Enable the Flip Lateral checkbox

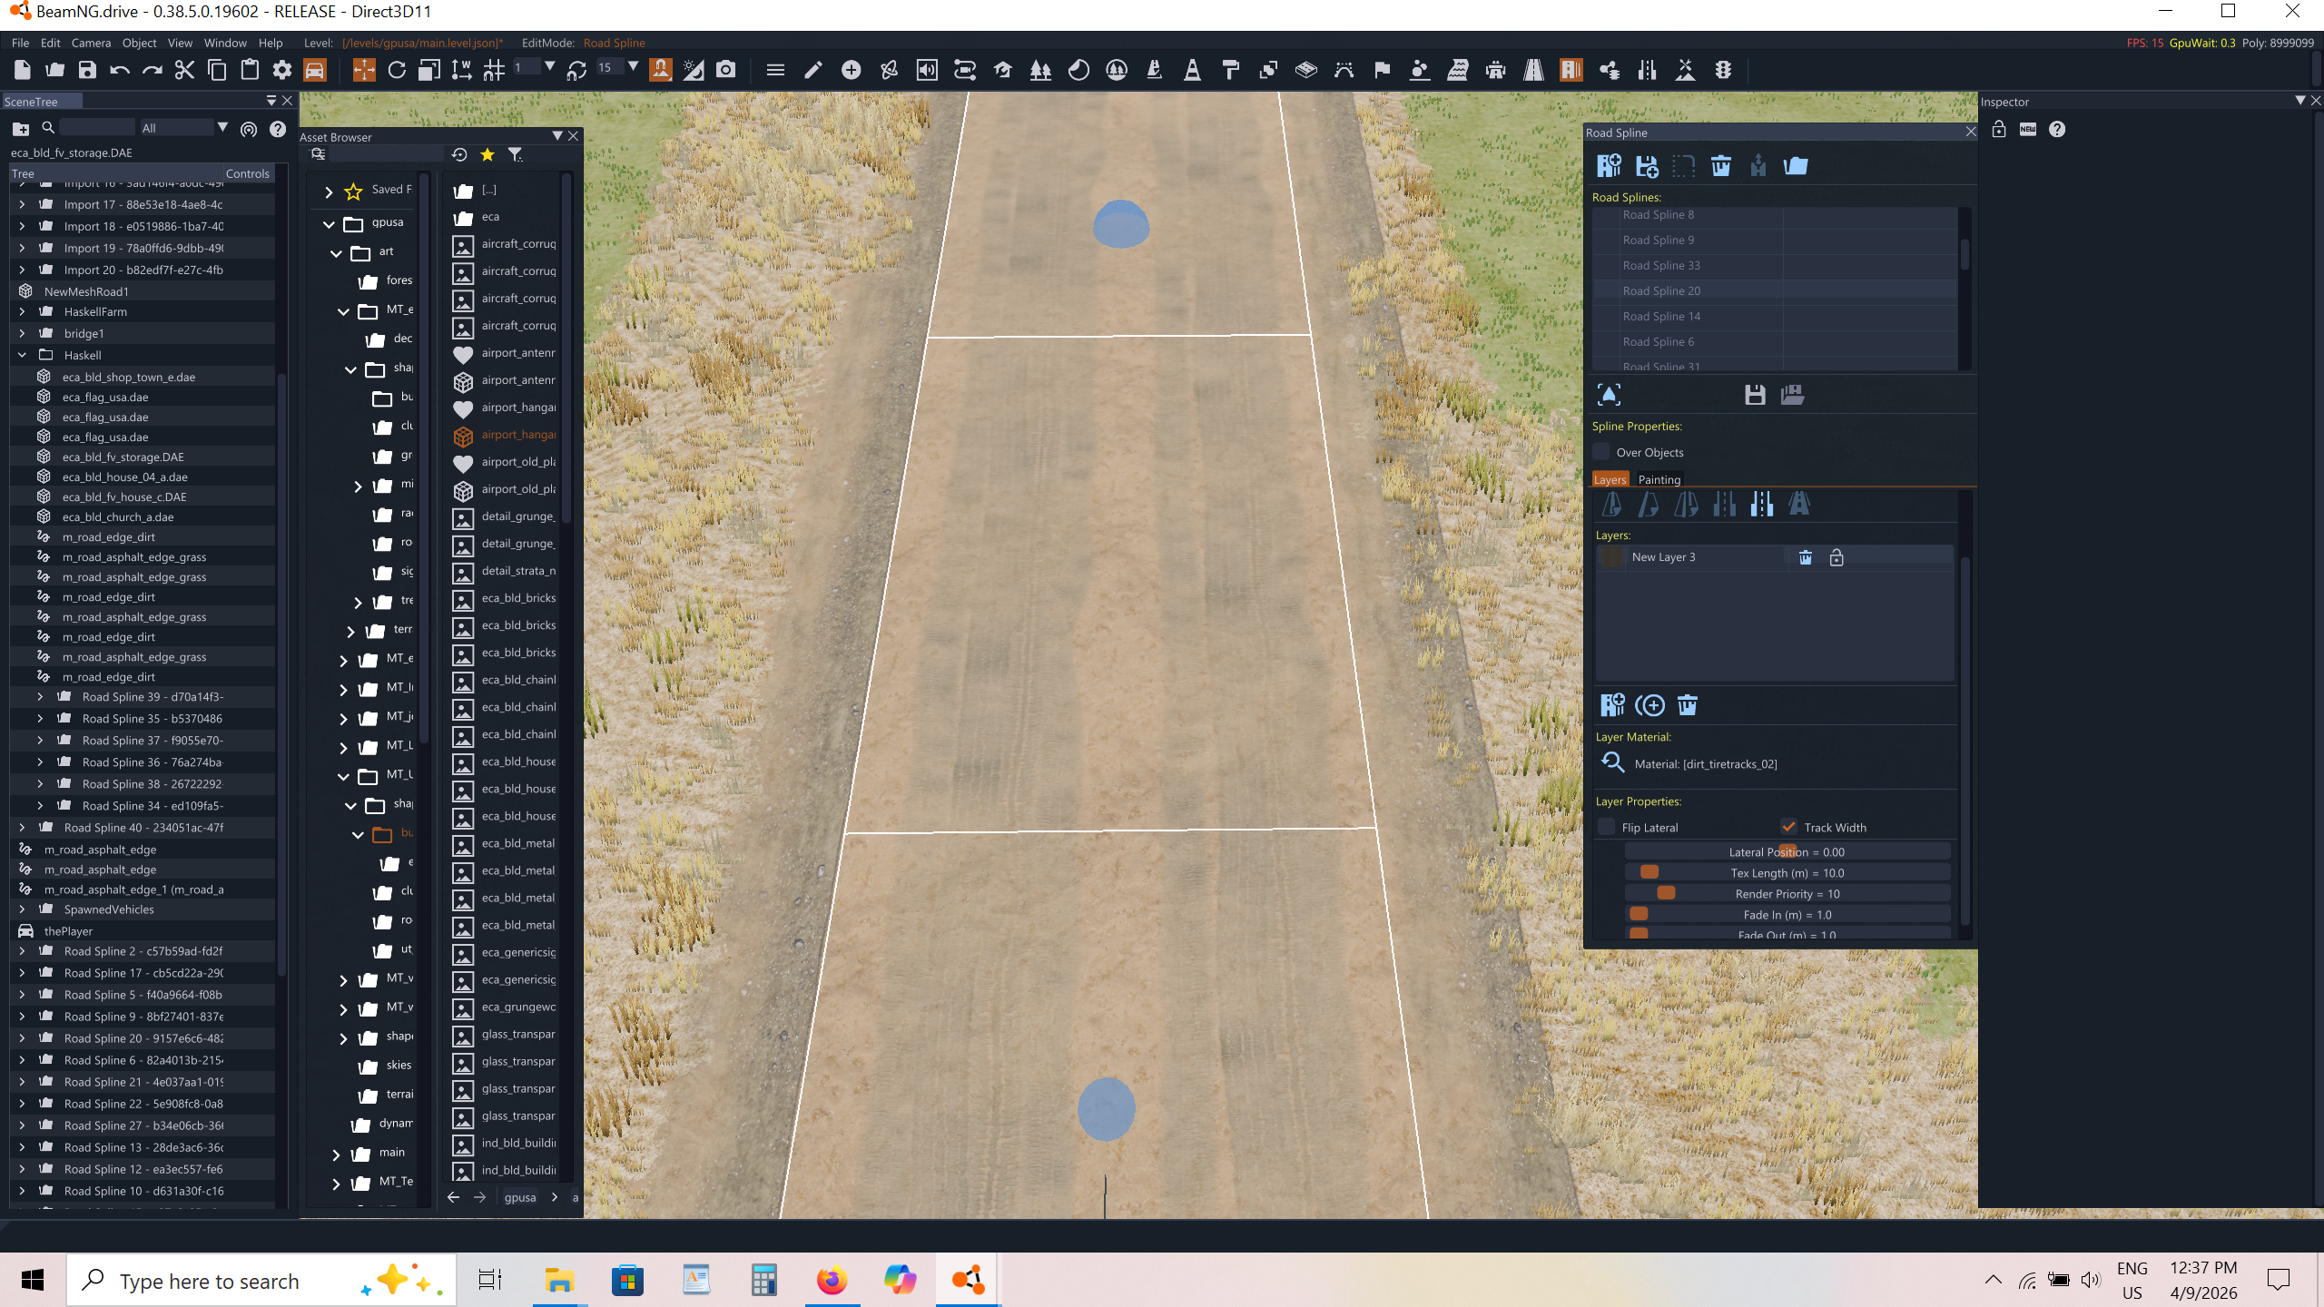[1607, 827]
